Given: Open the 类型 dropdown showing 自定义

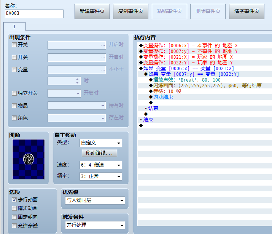Looking at the screenshot, I should pos(101,143).
